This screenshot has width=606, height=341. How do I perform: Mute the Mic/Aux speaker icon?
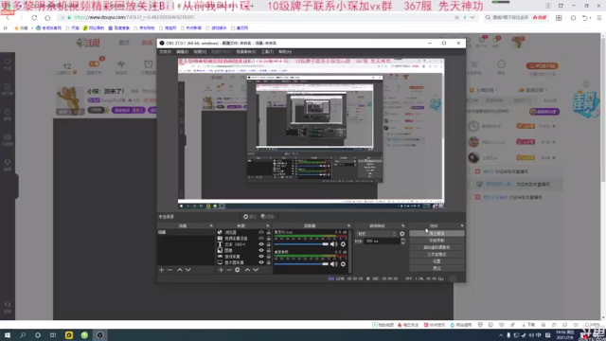[334, 244]
